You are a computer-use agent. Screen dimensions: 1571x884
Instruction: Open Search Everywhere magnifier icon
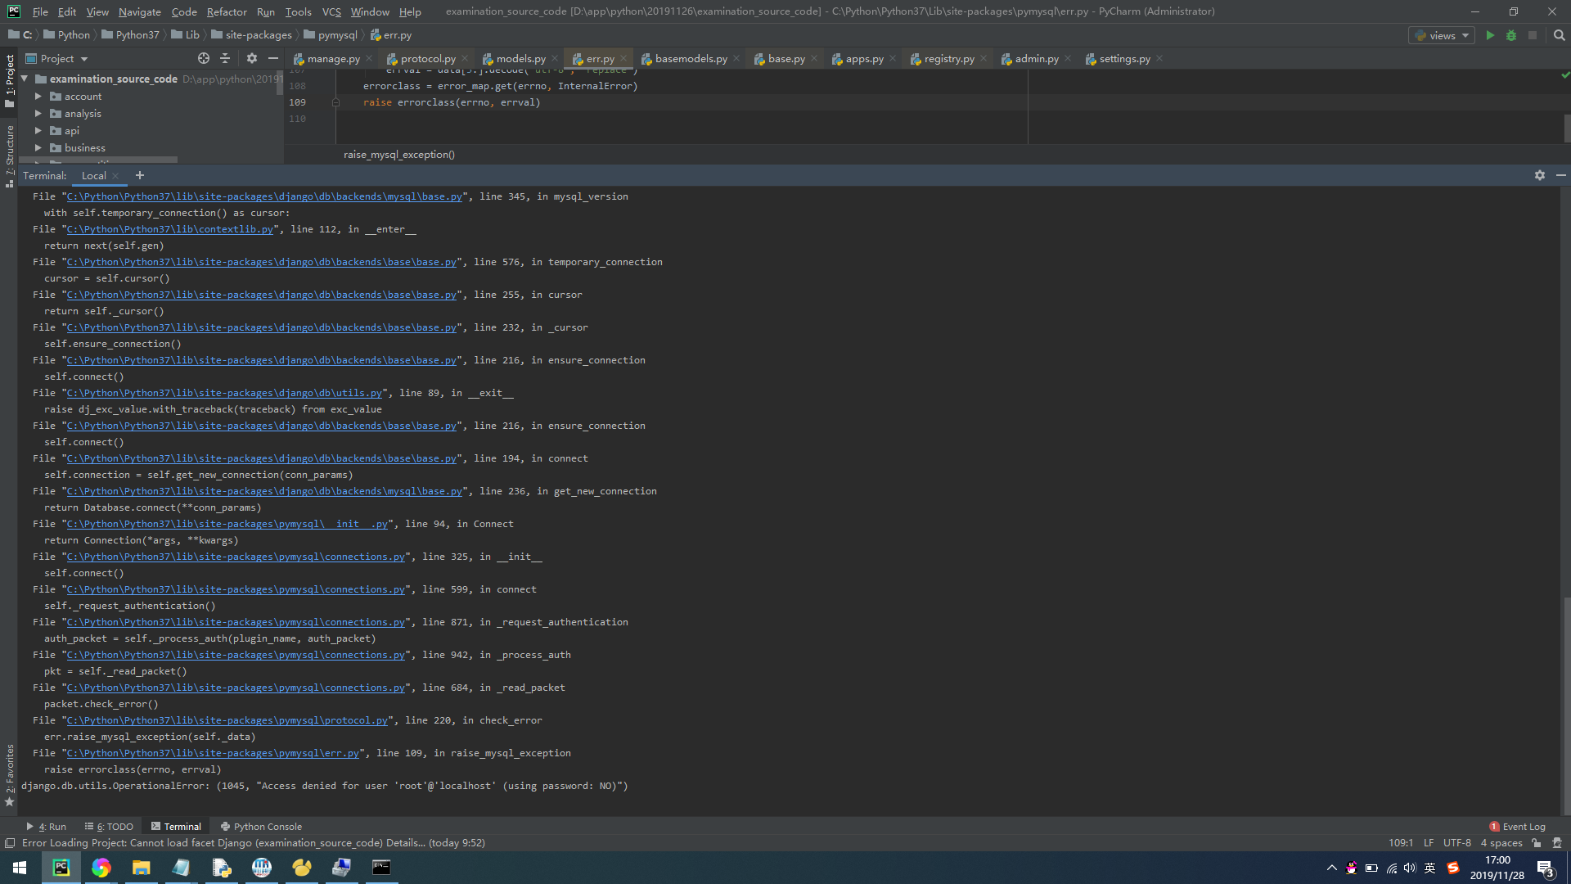1559,35
